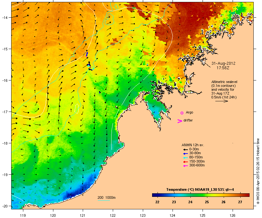The image size is (262, 218).
Task: Click the 123 longitude axis label
Action: [x=143, y=215]
